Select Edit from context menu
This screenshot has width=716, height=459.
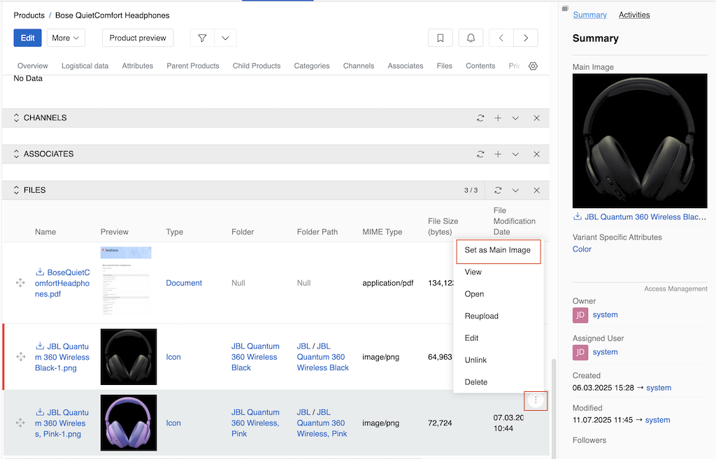pos(498,337)
